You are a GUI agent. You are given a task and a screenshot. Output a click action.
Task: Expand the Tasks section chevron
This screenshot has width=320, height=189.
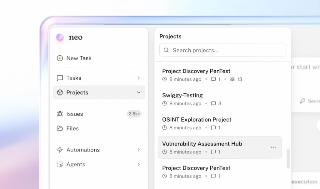138,78
